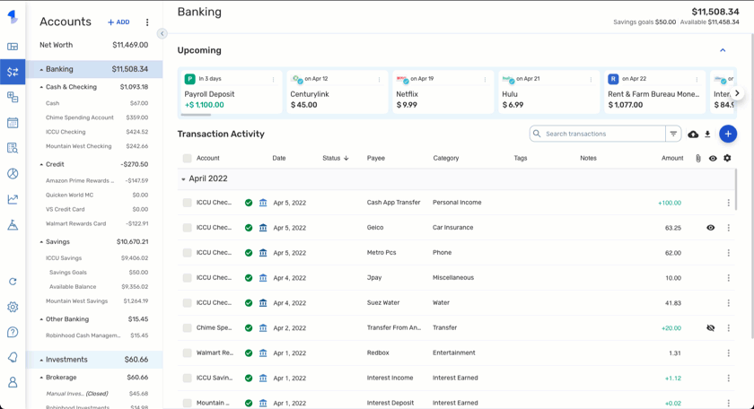Viewport: 754px width, 409px height.
Task: Open notifications bell in left sidebar
Action: pyautogui.click(x=13, y=357)
